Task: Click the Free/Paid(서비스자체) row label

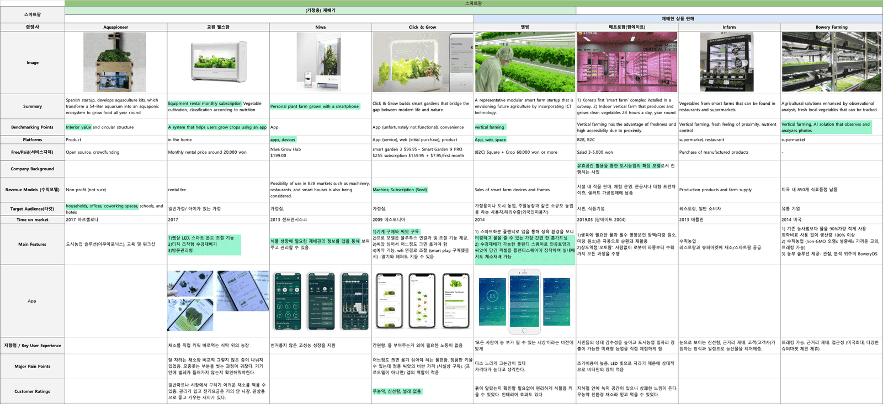Action: coord(33,152)
